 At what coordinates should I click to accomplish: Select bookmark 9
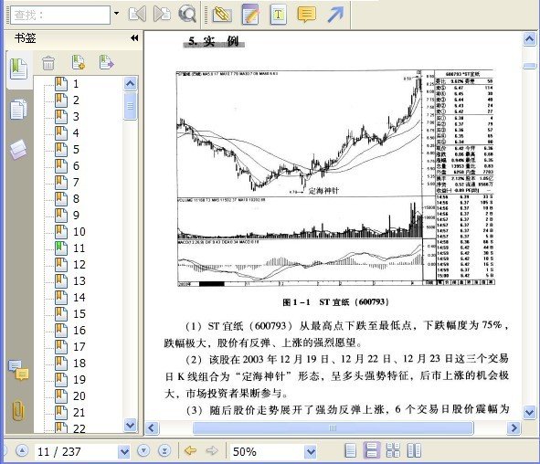click(x=68, y=216)
